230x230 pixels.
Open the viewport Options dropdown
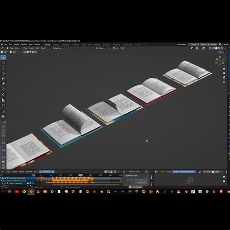pyautogui.click(x=222, y=52)
